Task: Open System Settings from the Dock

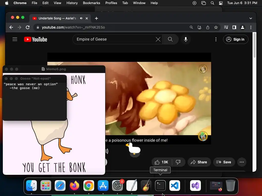Action: pyautogui.click(x=117, y=185)
